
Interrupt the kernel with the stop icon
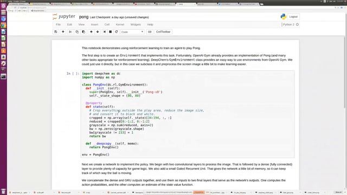(111, 32)
